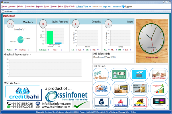Screen dimensions: 172x114
Task: Open the Prints menu
Action: (x=60, y=7)
